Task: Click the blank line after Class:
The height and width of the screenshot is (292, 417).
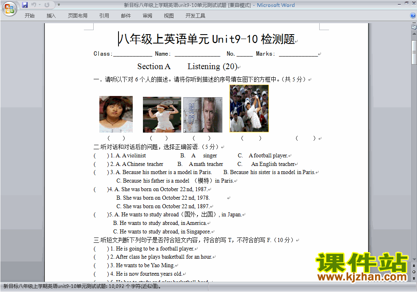Action: [133, 54]
